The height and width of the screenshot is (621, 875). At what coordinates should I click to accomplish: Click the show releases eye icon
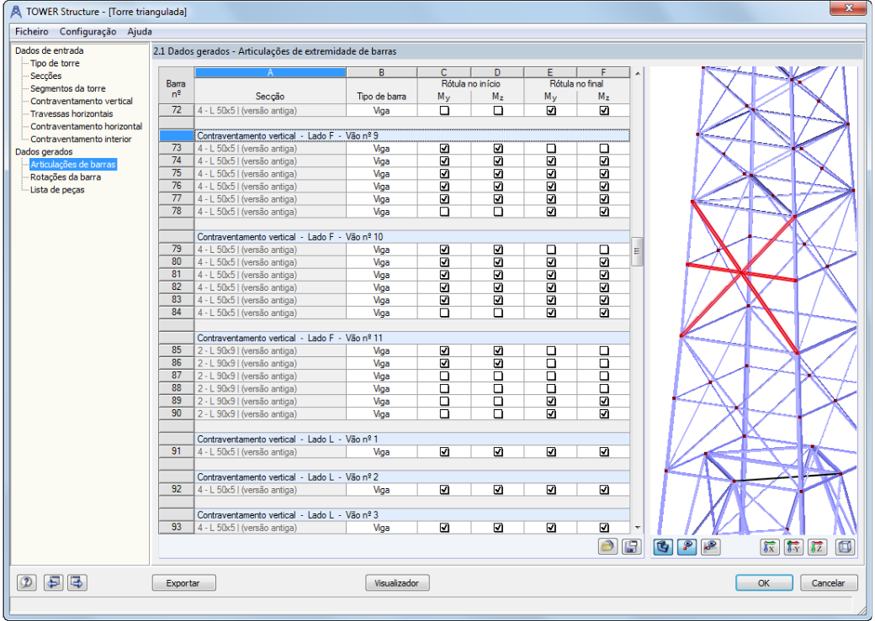tap(710, 546)
